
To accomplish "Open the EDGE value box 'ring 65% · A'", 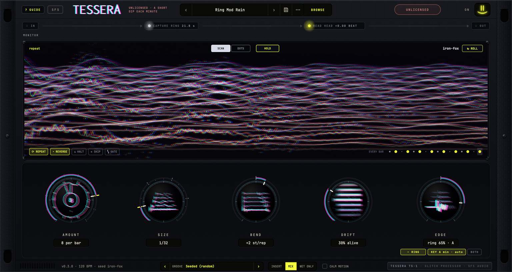I will point(440,243).
